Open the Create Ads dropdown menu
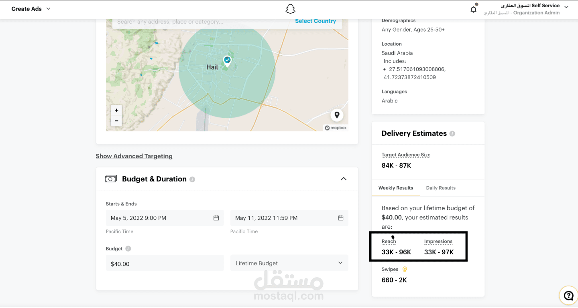 point(31,9)
